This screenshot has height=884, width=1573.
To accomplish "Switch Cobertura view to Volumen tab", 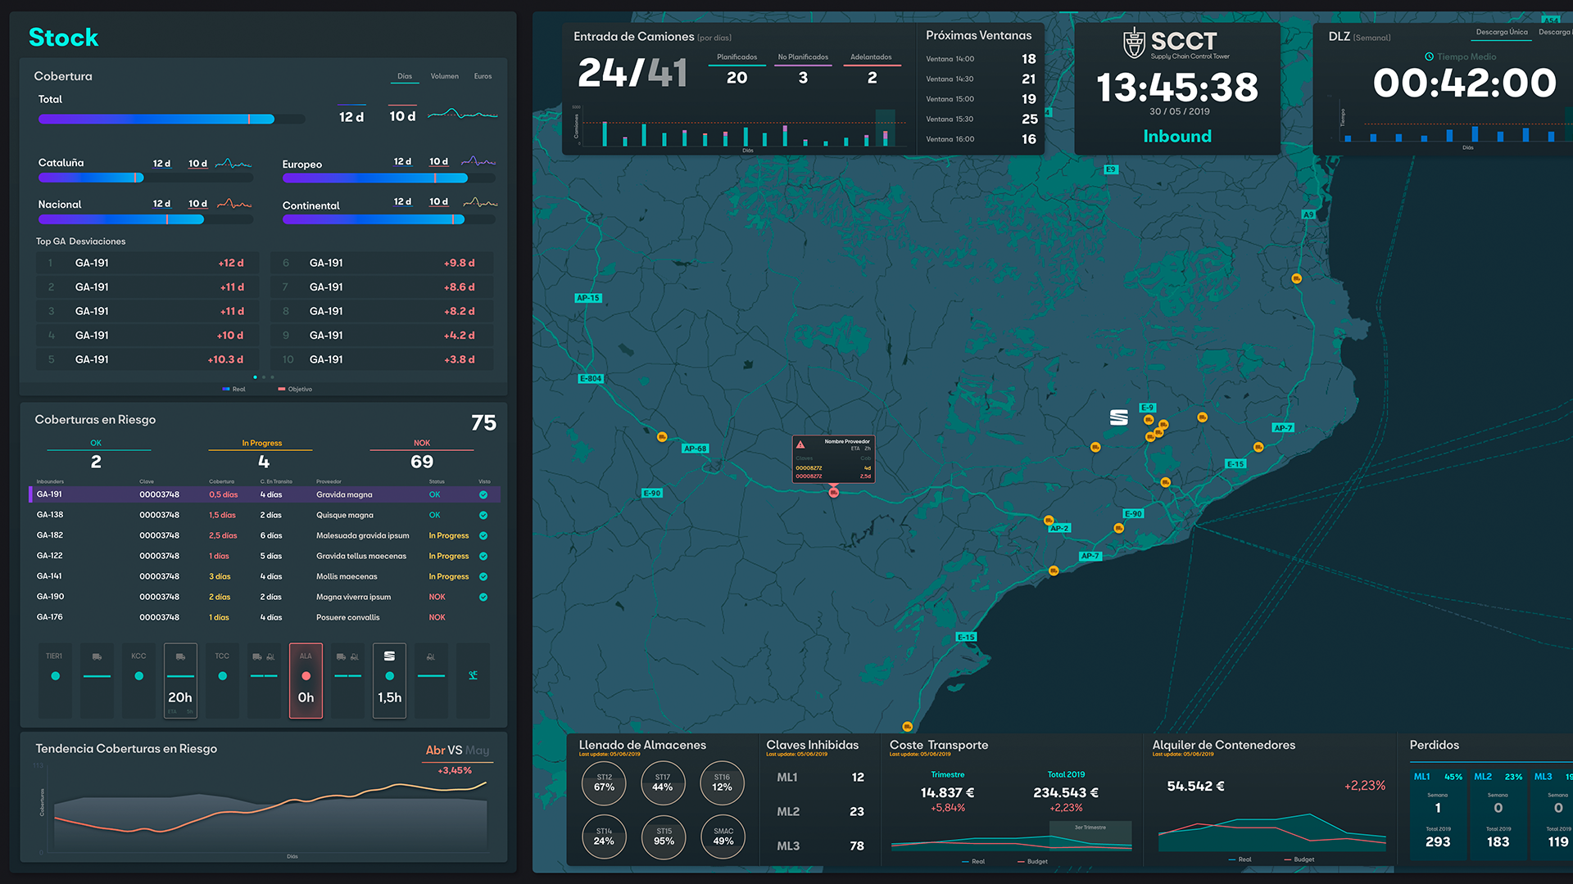I will (444, 76).
